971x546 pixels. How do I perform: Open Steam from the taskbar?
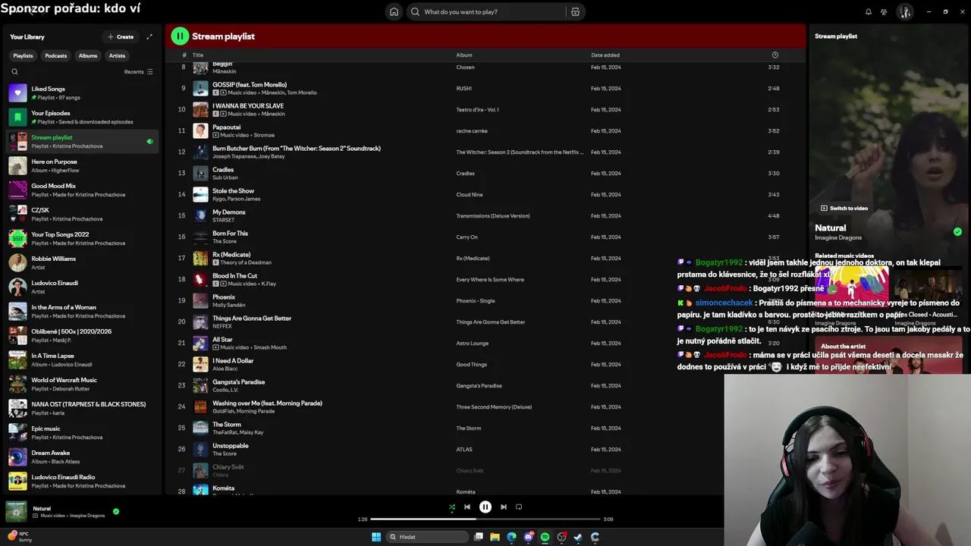tap(578, 536)
